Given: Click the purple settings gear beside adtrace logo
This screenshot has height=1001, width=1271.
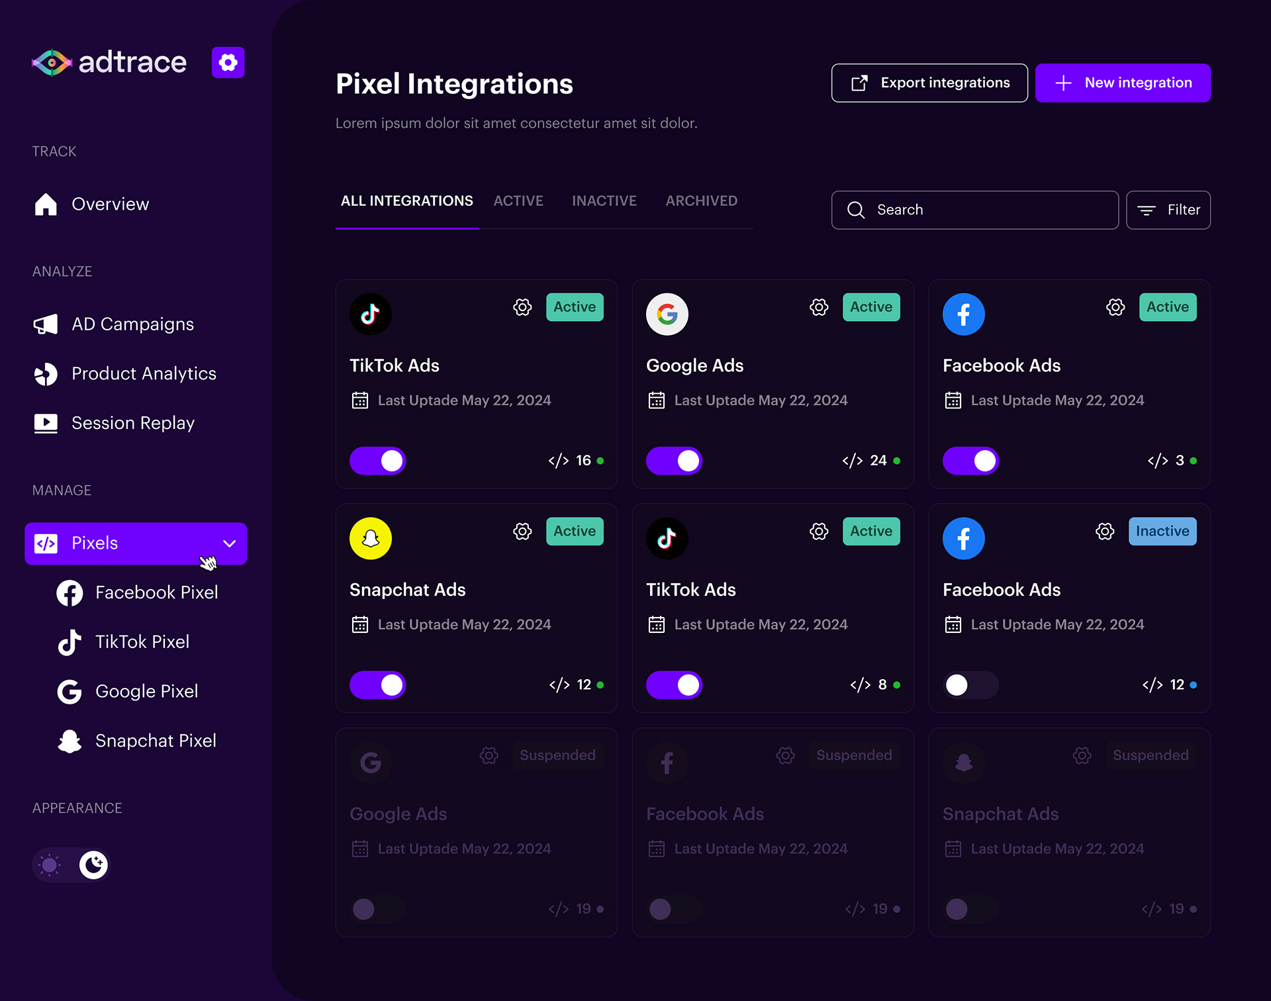Looking at the screenshot, I should [228, 62].
